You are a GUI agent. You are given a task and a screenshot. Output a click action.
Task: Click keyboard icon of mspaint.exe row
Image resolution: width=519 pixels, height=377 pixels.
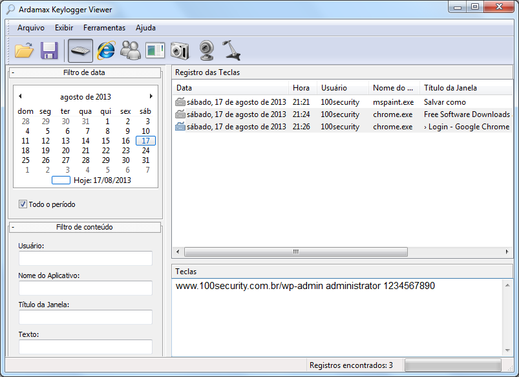180,102
